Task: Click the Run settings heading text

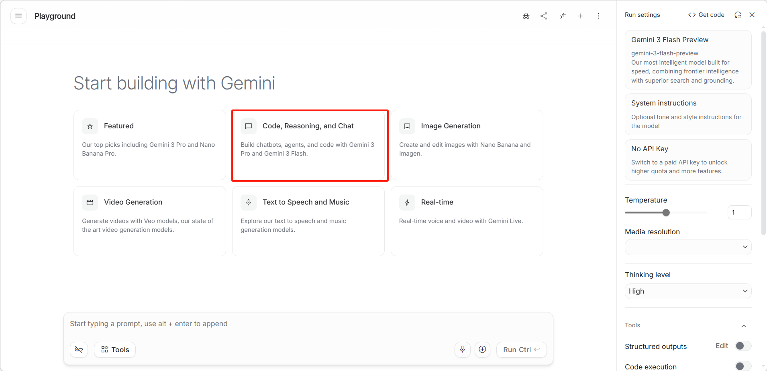Action: (x=643, y=15)
